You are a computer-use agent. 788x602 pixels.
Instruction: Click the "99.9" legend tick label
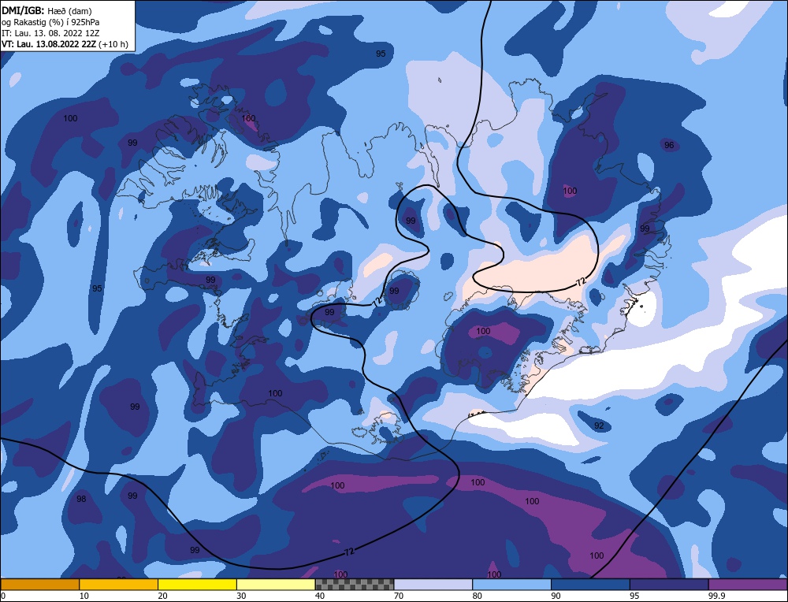[x=716, y=596]
